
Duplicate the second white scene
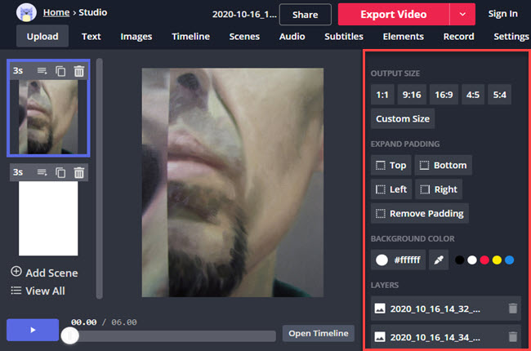pyautogui.click(x=60, y=172)
